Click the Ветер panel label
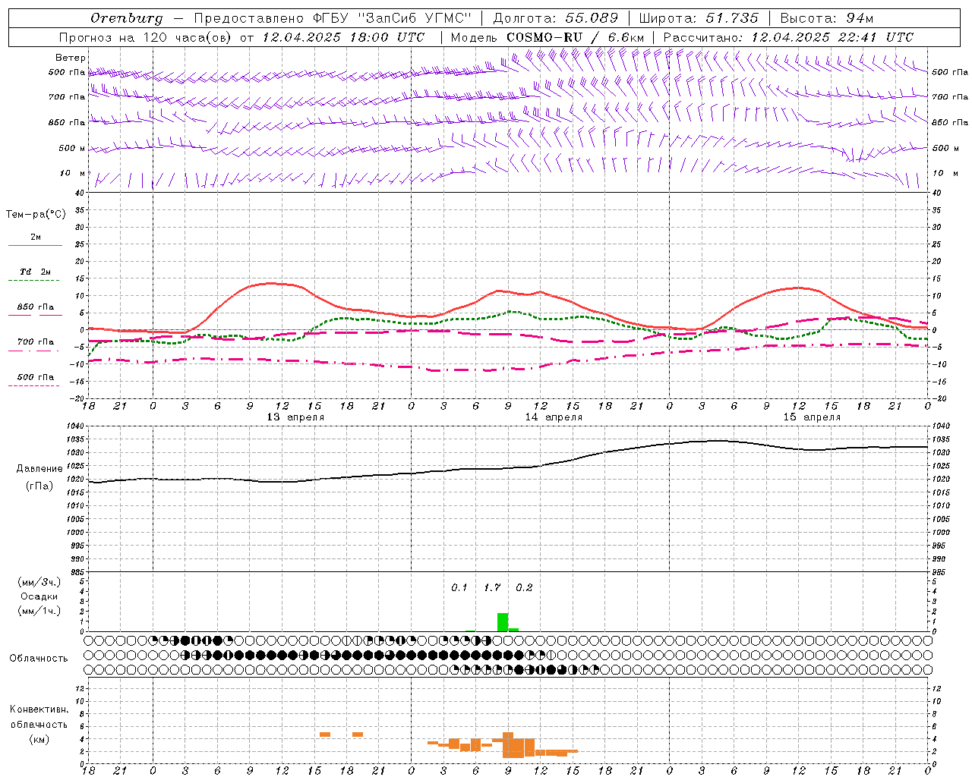Viewport: 972px width, 777px height. 71,58
